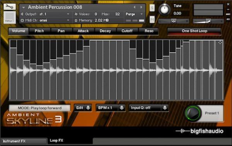Viewport: 232px width, 146px height.
Task: Open the Attack tab
Action: click(83, 31)
